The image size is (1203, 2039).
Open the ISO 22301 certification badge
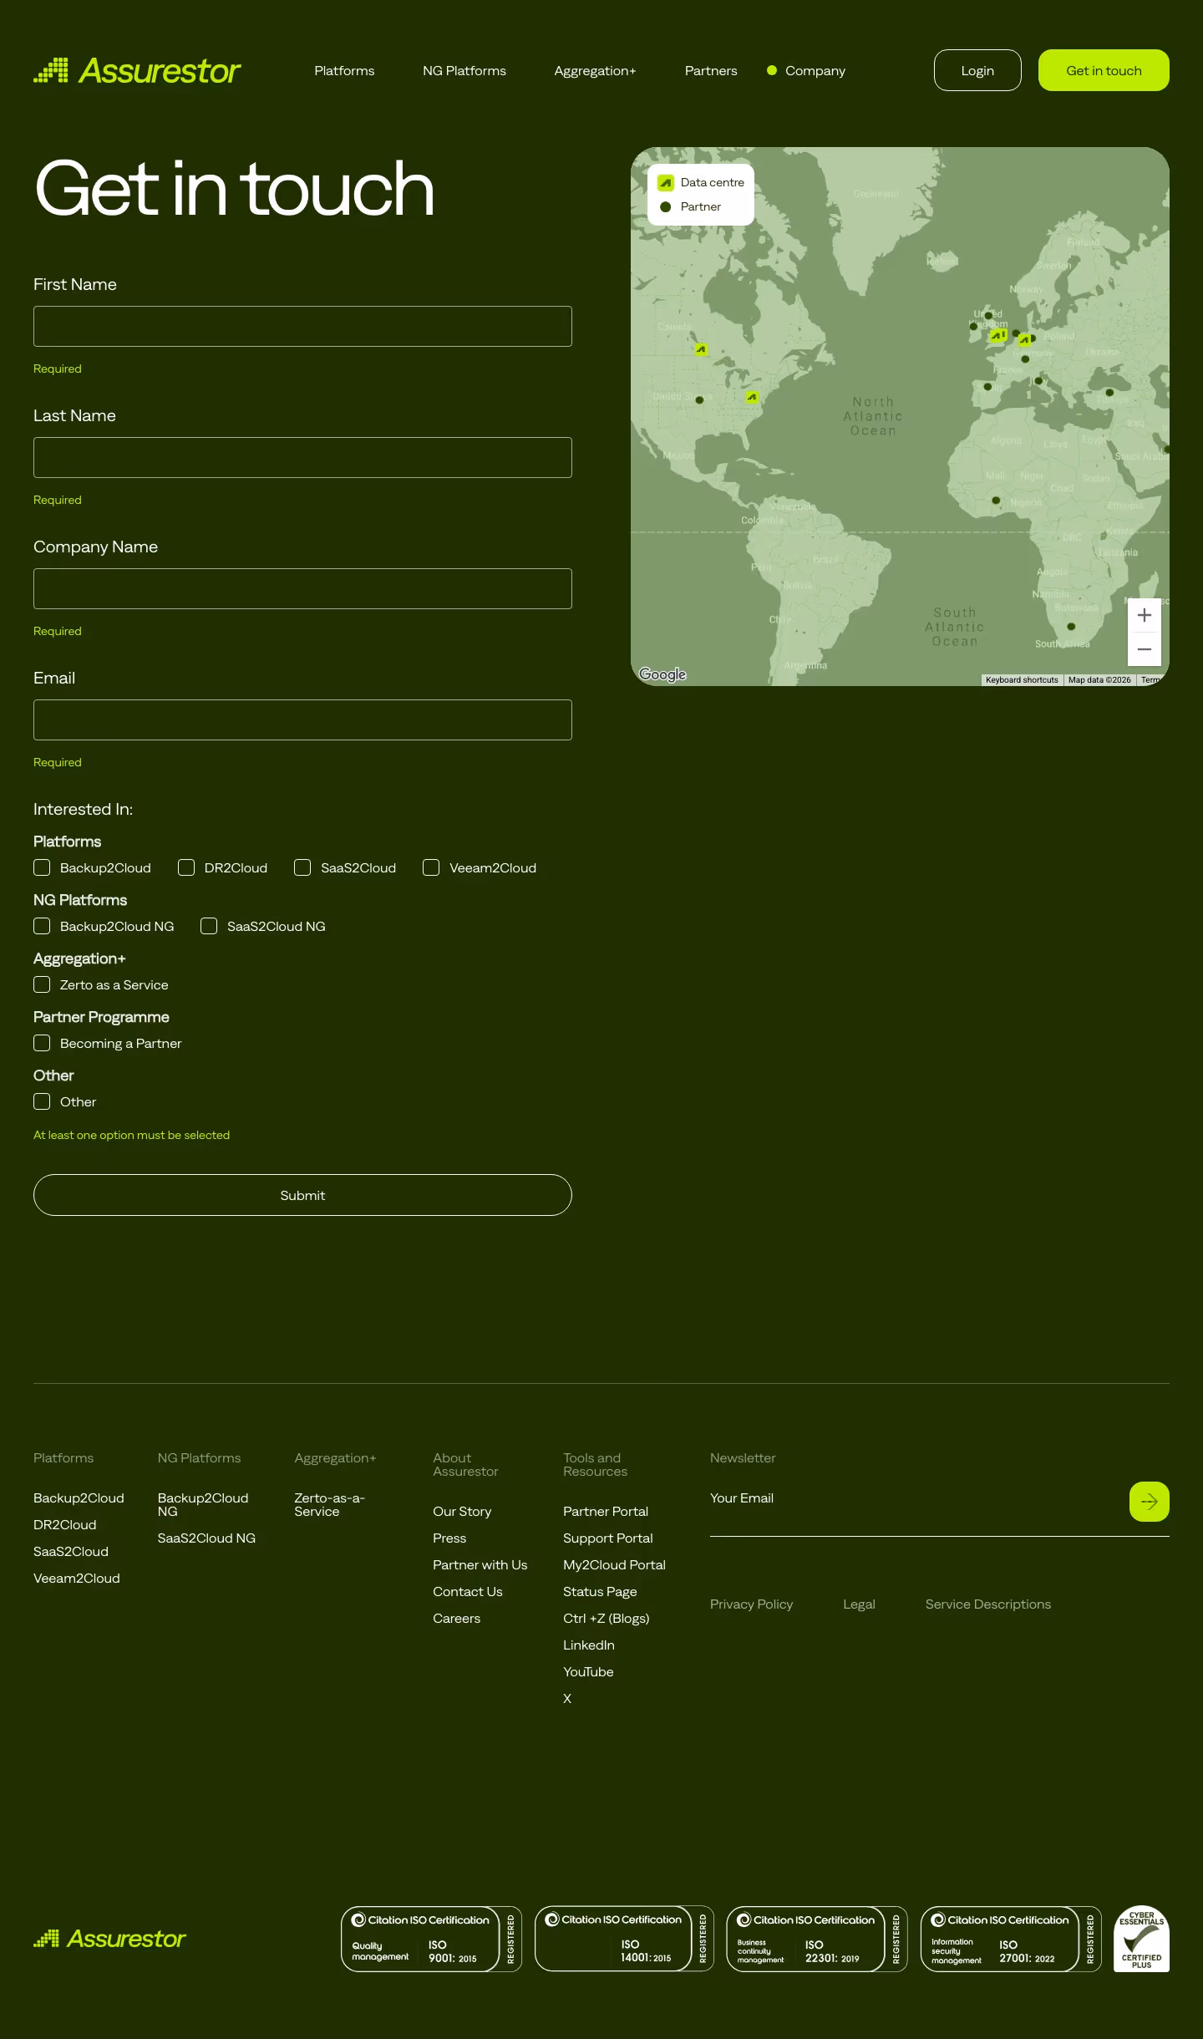[817, 1939]
